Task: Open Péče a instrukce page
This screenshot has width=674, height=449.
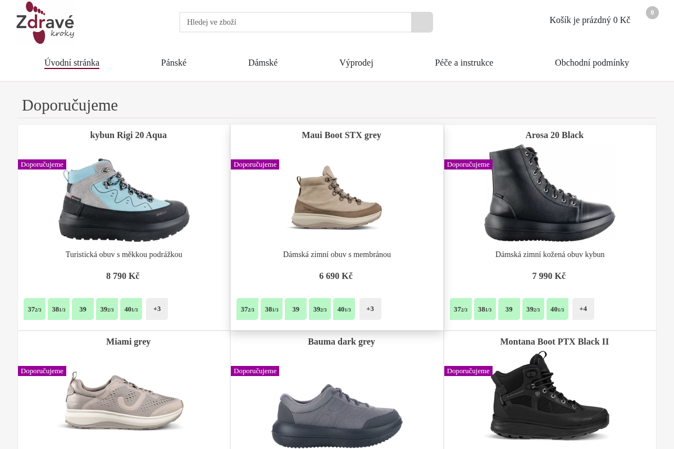Action: (464, 63)
